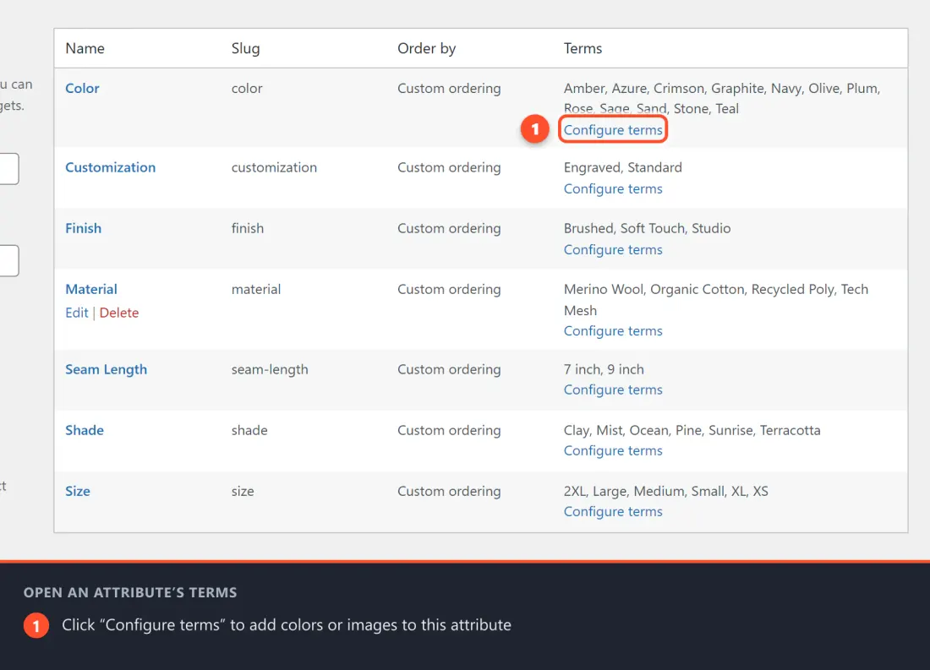The height and width of the screenshot is (670, 930).
Task: Select the slug text 'color'
Action: [247, 89]
